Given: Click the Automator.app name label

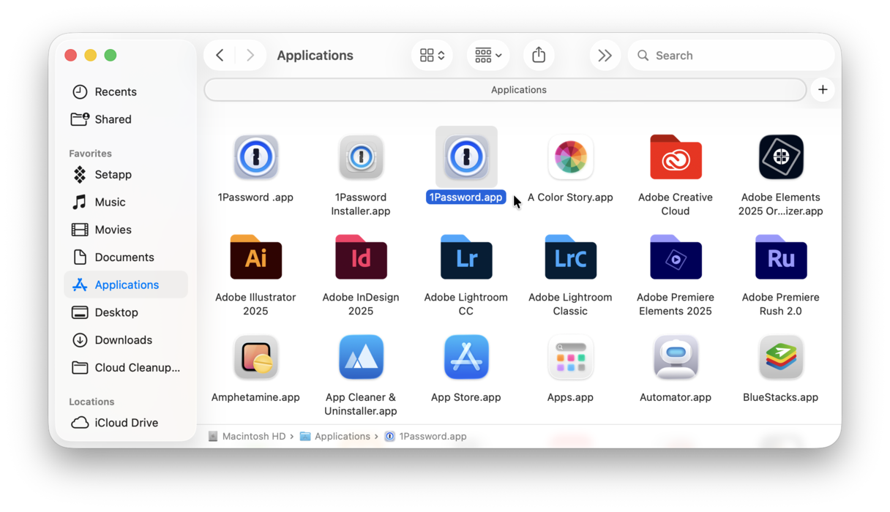Looking at the screenshot, I should 676,397.
